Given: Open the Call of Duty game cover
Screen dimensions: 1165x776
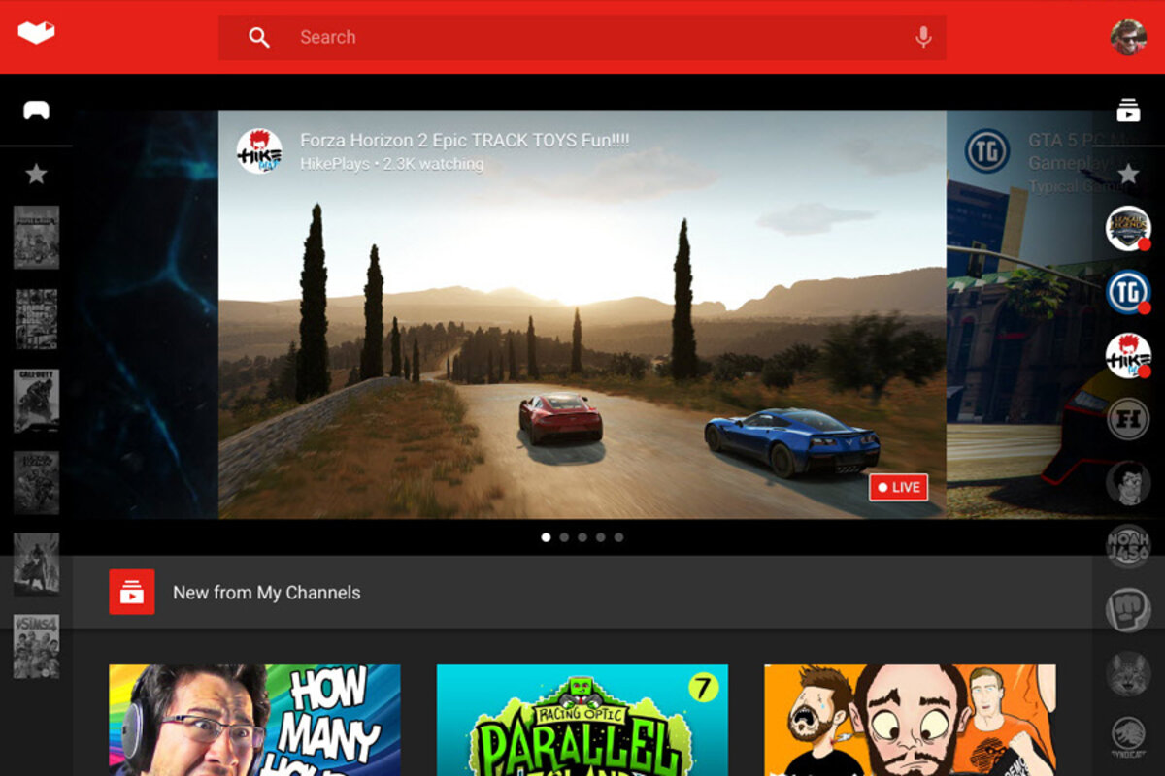Looking at the screenshot, I should (x=36, y=401).
